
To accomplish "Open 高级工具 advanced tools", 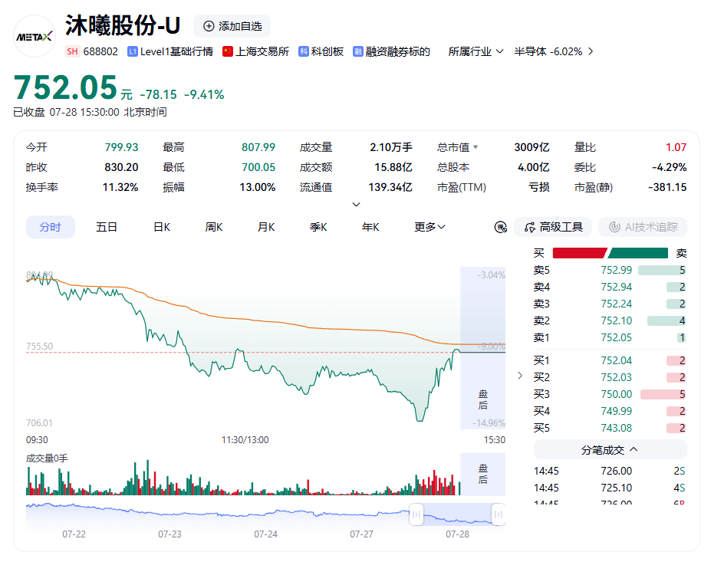I will pos(553,227).
